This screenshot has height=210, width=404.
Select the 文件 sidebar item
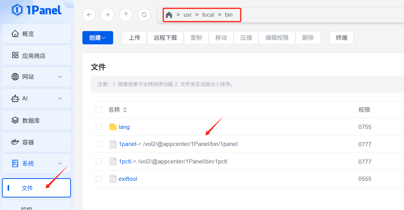pyautogui.click(x=36, y=188)
